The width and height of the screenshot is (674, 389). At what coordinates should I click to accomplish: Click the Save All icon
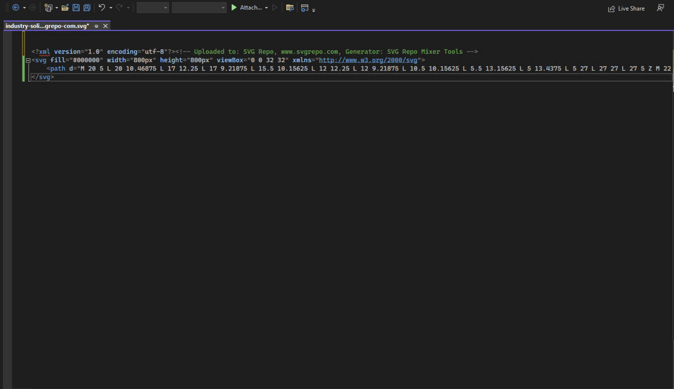pos(87,8)
